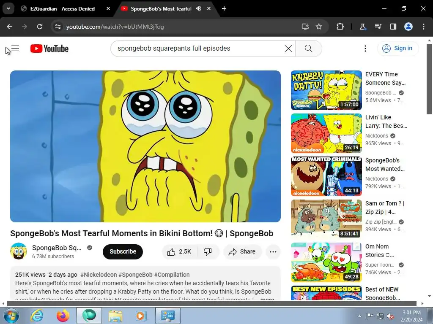Open Chrome Labs flask icon

click(362, 27)
